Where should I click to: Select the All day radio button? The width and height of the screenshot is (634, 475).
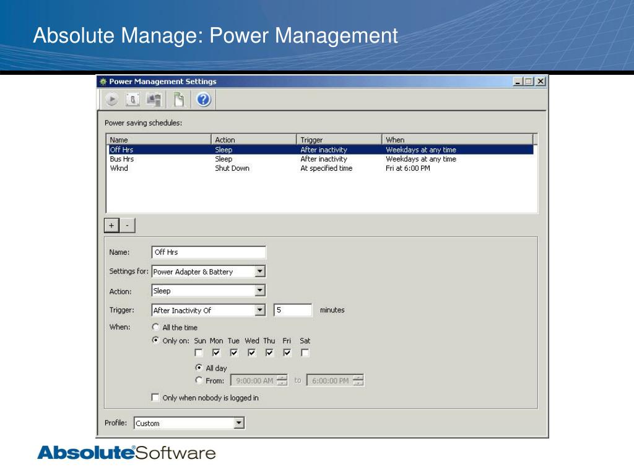click(199, 367)
